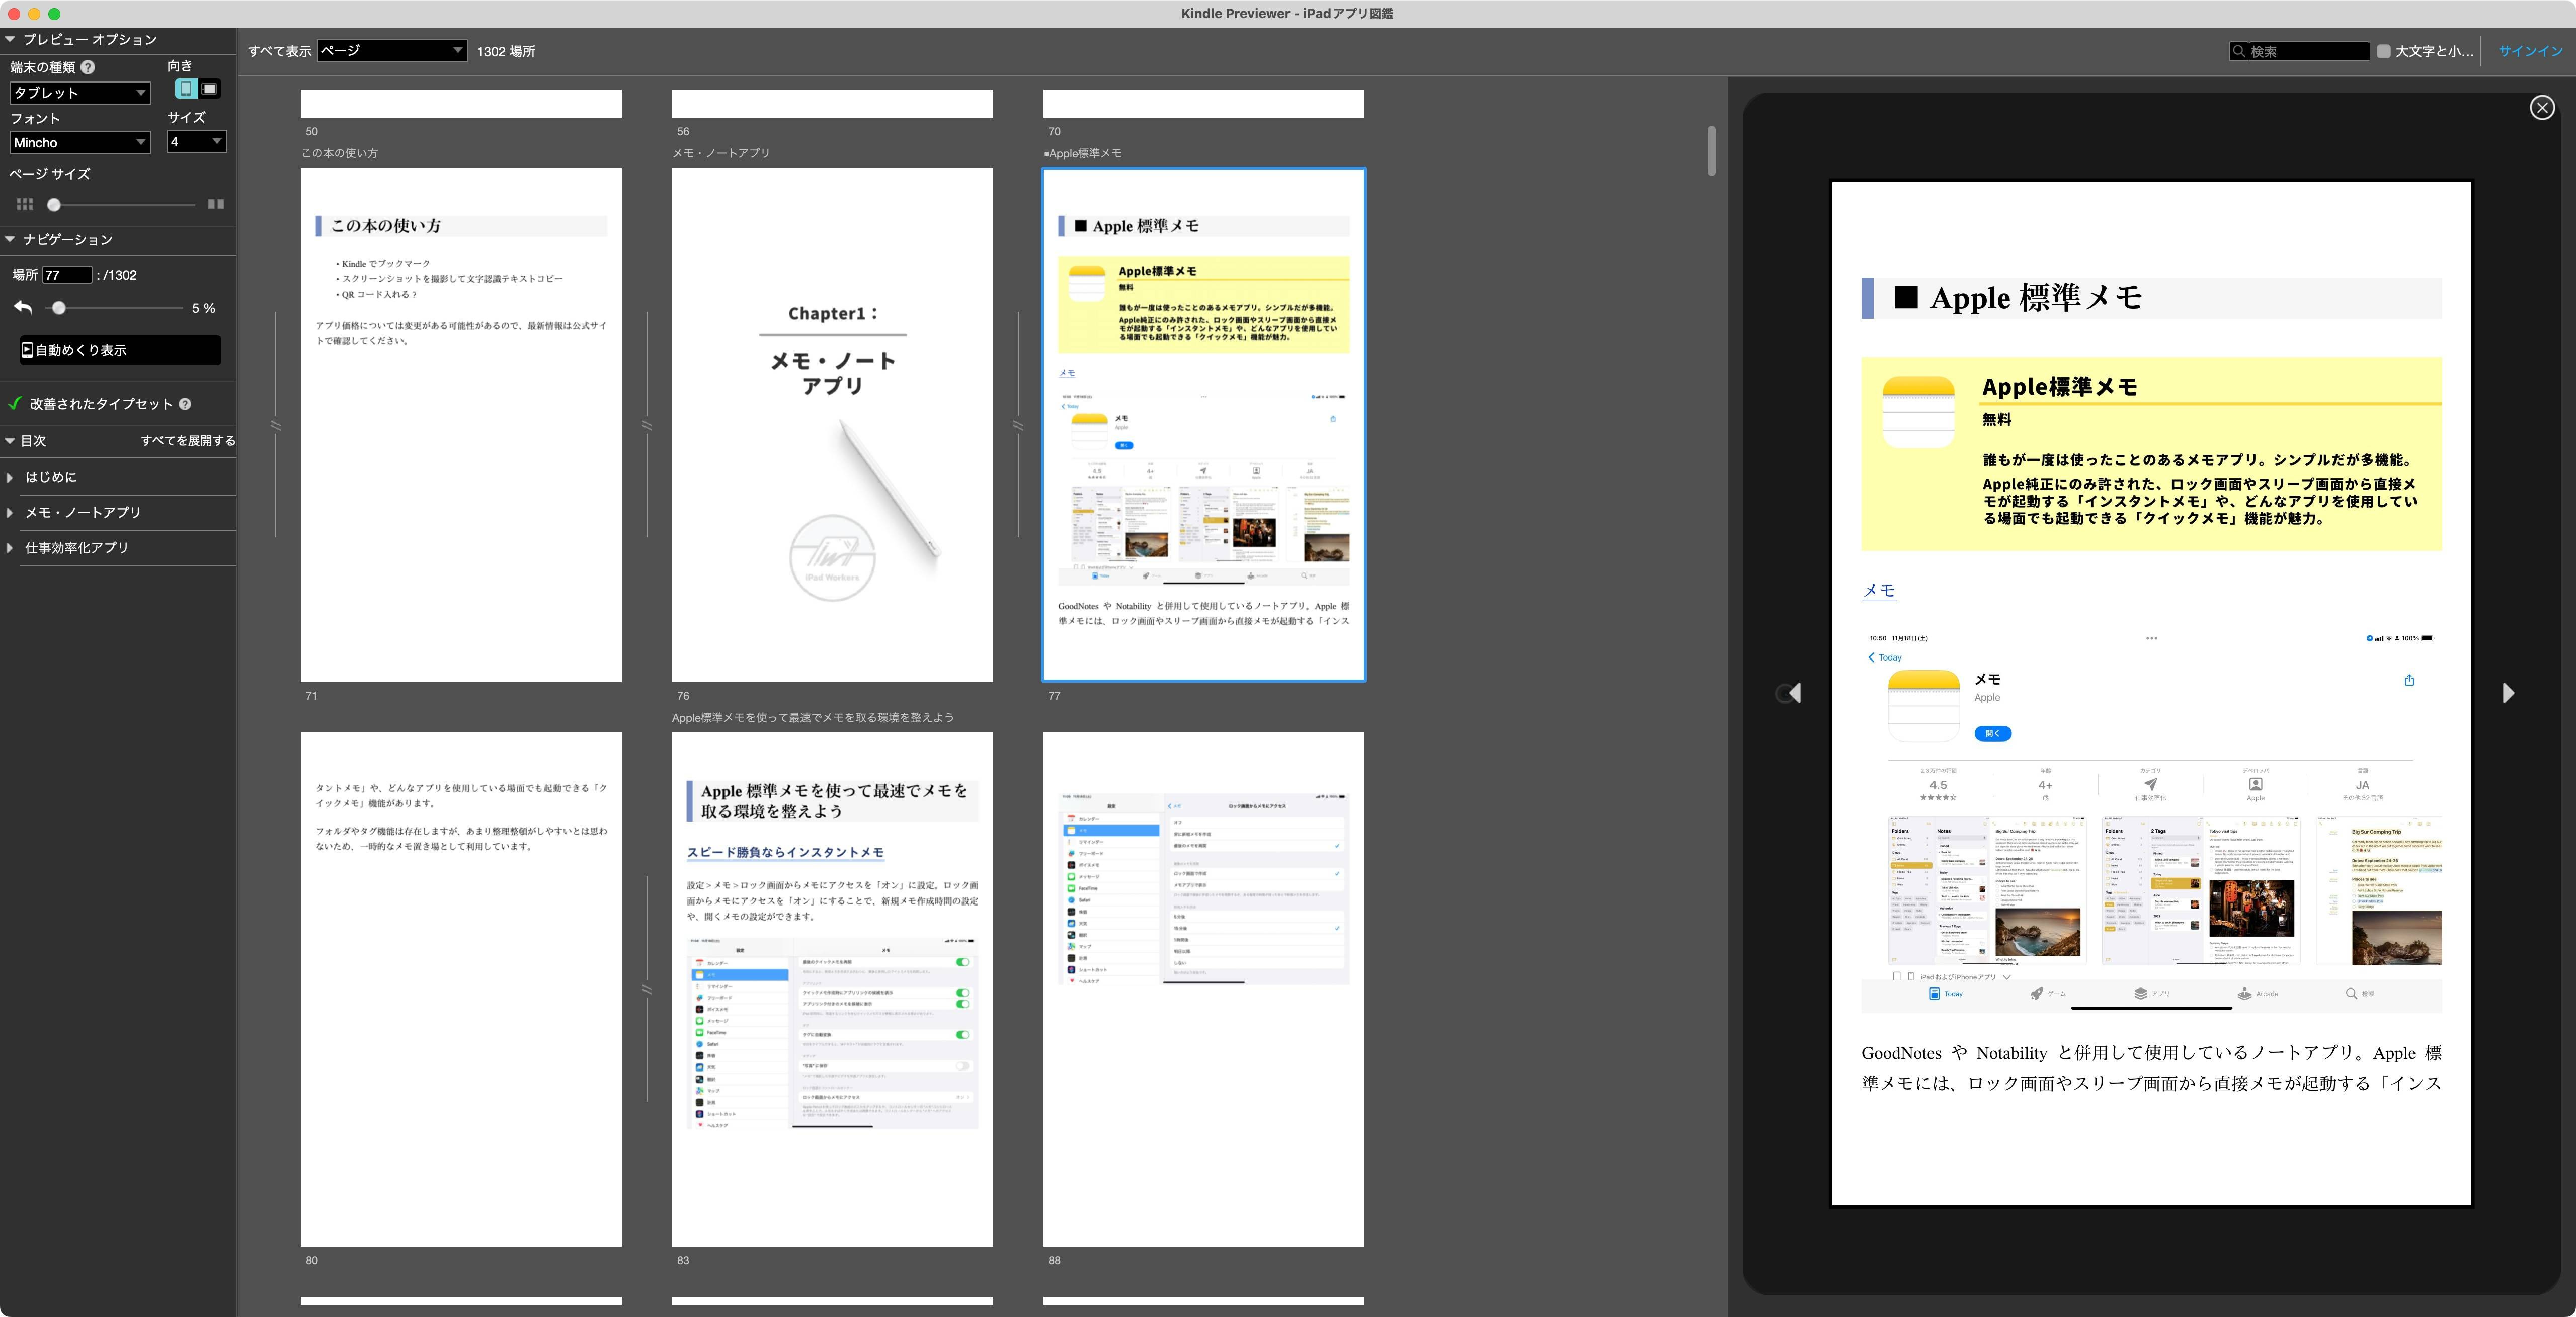Click large two-page size icon
This screenshot has height=1317, width=2576.
pos(216,204)
